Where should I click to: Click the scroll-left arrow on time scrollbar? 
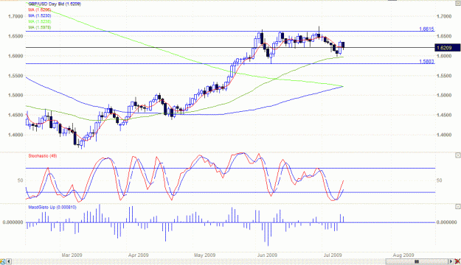click(9, 261)
